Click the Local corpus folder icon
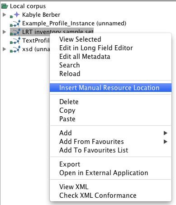This screenshot has width=176, height=205. pos(5,6)
